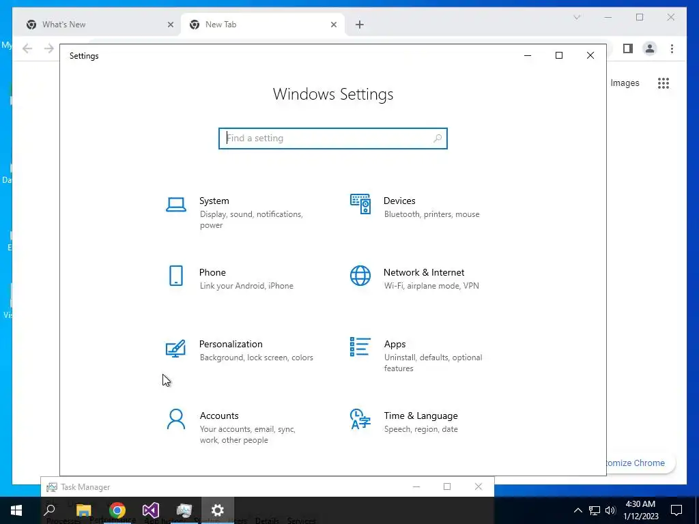Open the System settings laptop icon
Image resolution: width=699 pixels, height=524 pixels.
[176, 205]
